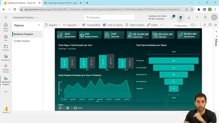The image size is (219, 123).
Task: Click the Oportunidades 2633 card
Action: pos(67,35)
